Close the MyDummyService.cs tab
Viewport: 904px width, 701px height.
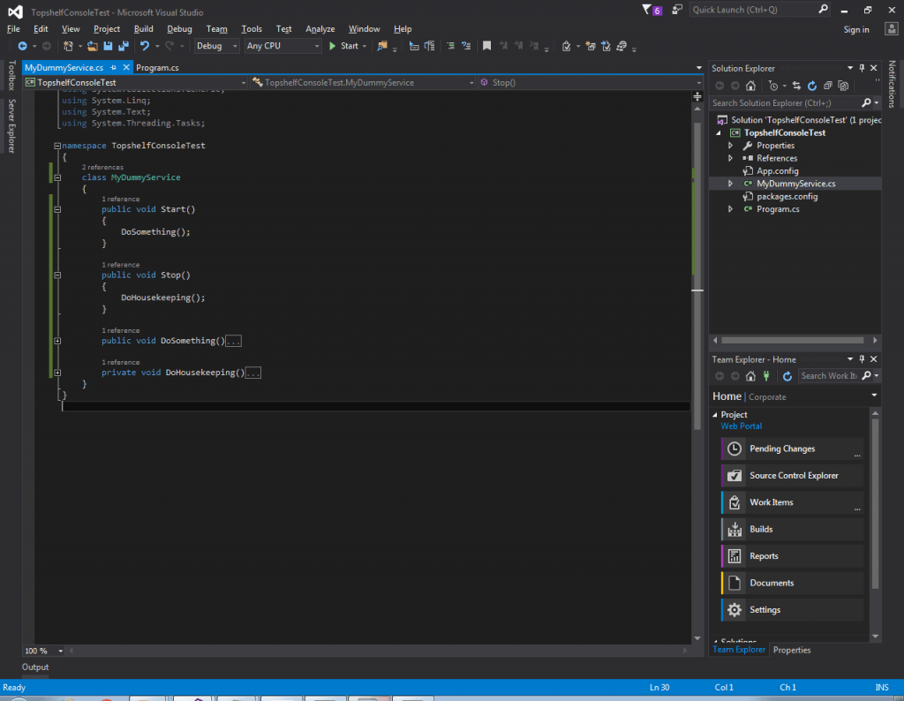pos(126,67)
